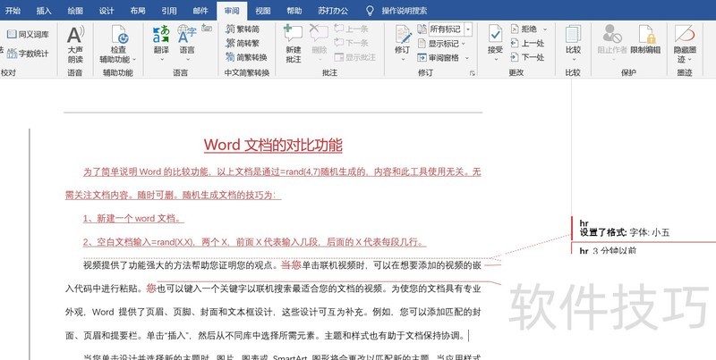Click 隐藏墨迹 hide ink

[x=685, y=44]
